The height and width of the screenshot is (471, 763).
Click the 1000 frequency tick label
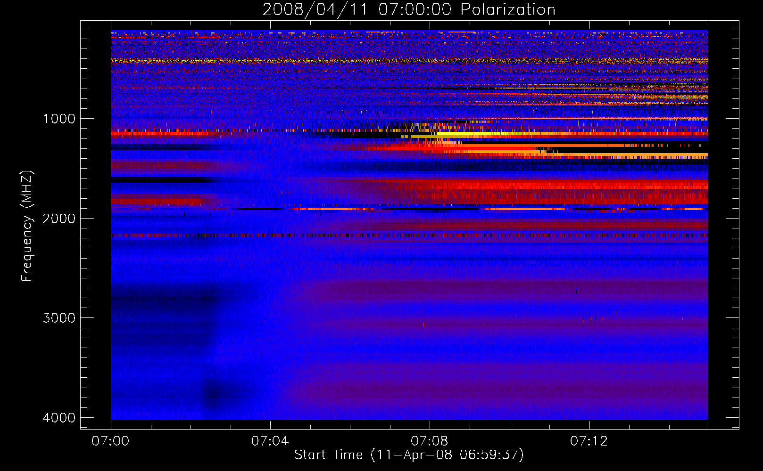click(x=59, y=119)
